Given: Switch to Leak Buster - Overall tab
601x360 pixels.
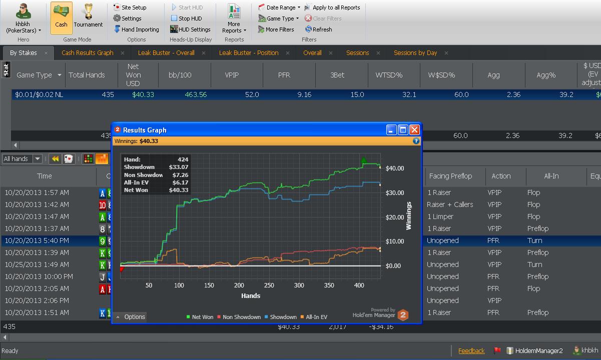Looking at the screenshot, I should tap(166, 52).
